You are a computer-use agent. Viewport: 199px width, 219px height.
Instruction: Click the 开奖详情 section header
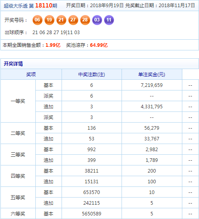[x=13, y=64]
